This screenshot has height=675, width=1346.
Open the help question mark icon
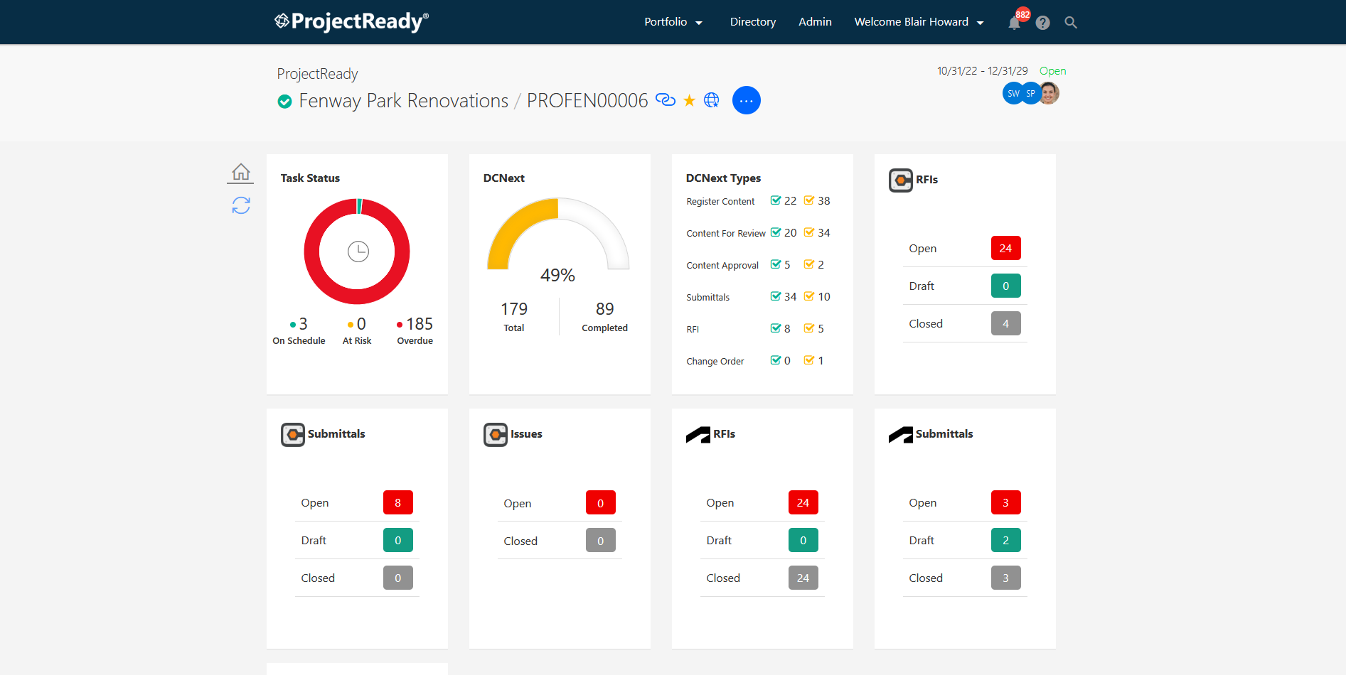tap(1042, 23)
